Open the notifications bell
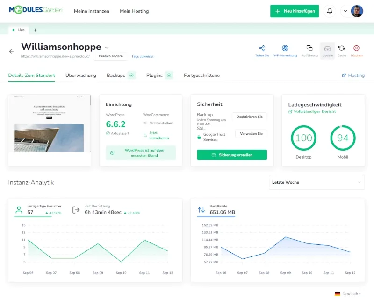The width and height of the screenshot is (374, 304). tap(330, 11)
